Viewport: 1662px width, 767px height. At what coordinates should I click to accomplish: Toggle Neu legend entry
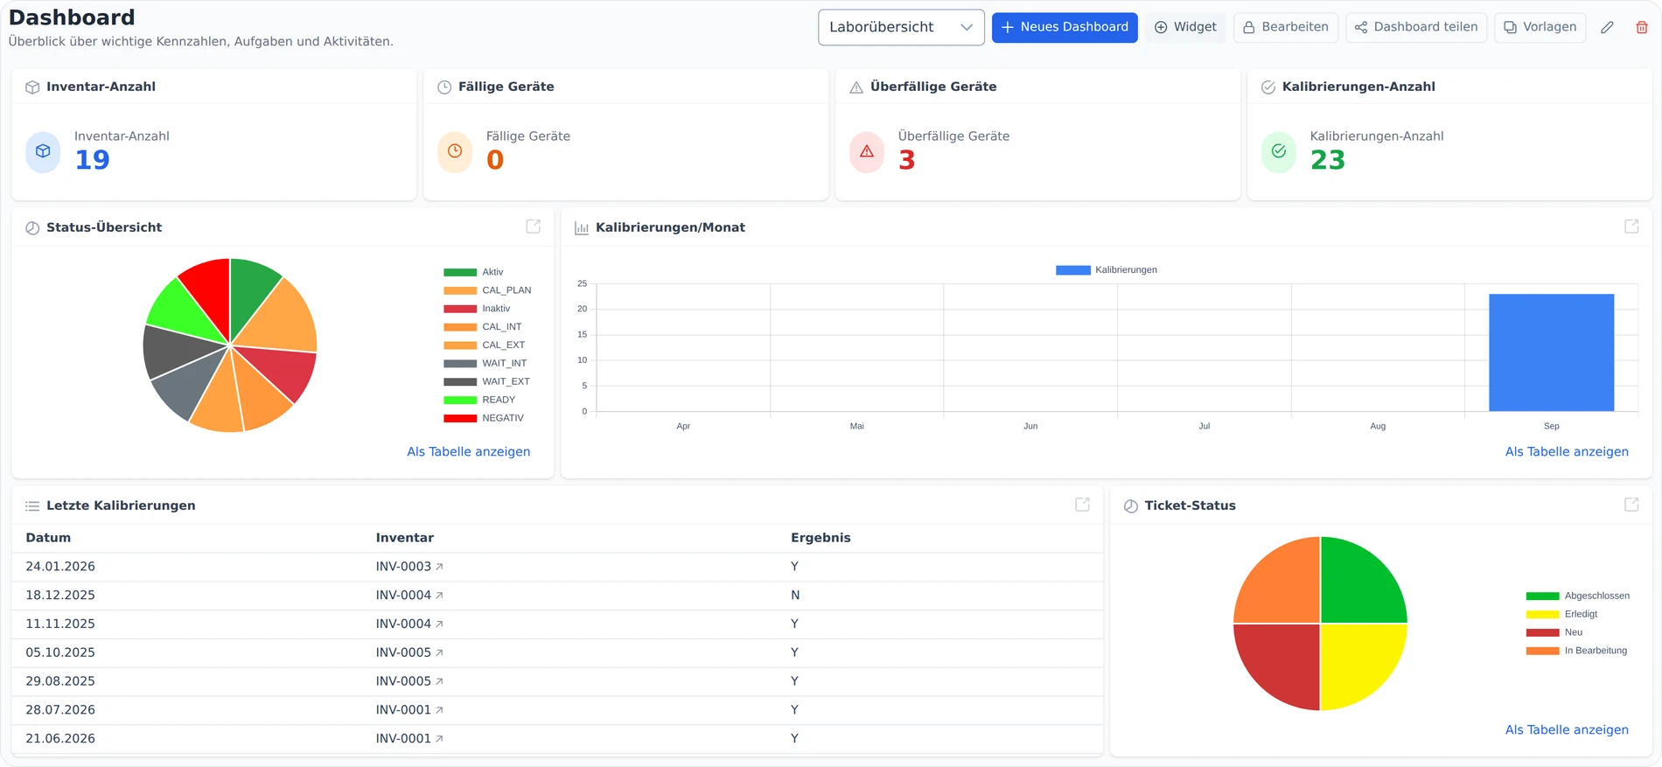coord(1554,633)
